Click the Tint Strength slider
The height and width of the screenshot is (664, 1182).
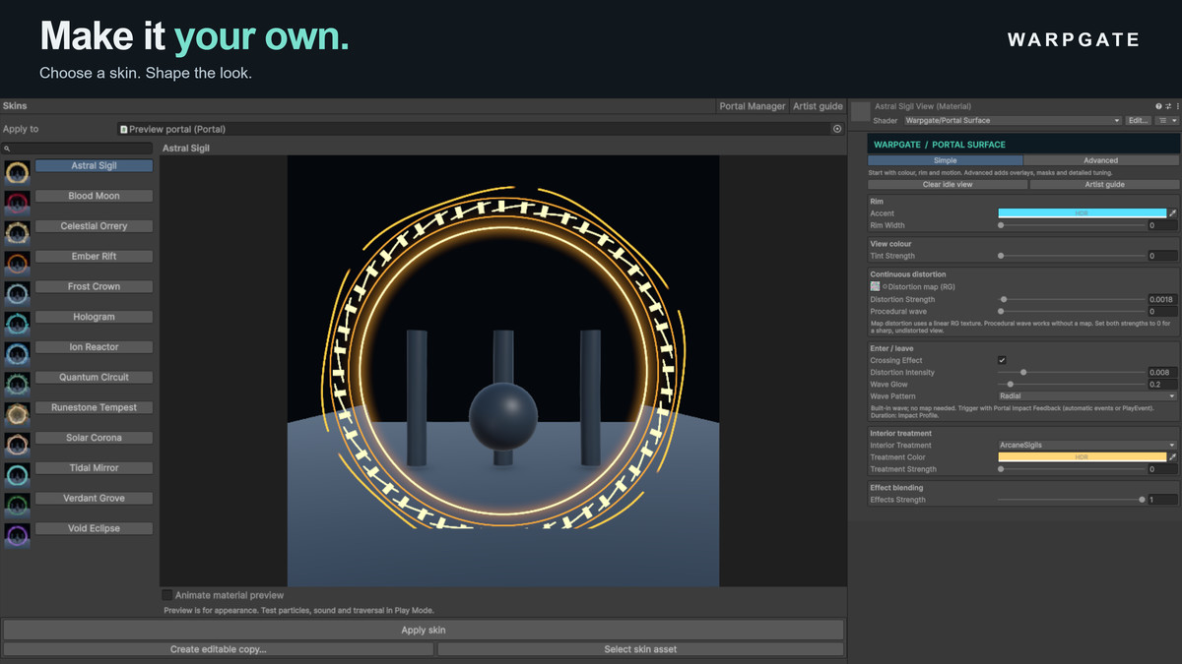click(1072, 256)
